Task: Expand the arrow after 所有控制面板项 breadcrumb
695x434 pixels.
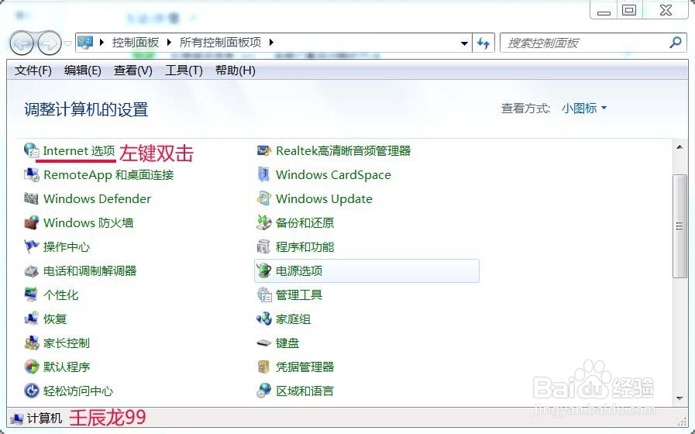Action: click(x=271, y=42)
